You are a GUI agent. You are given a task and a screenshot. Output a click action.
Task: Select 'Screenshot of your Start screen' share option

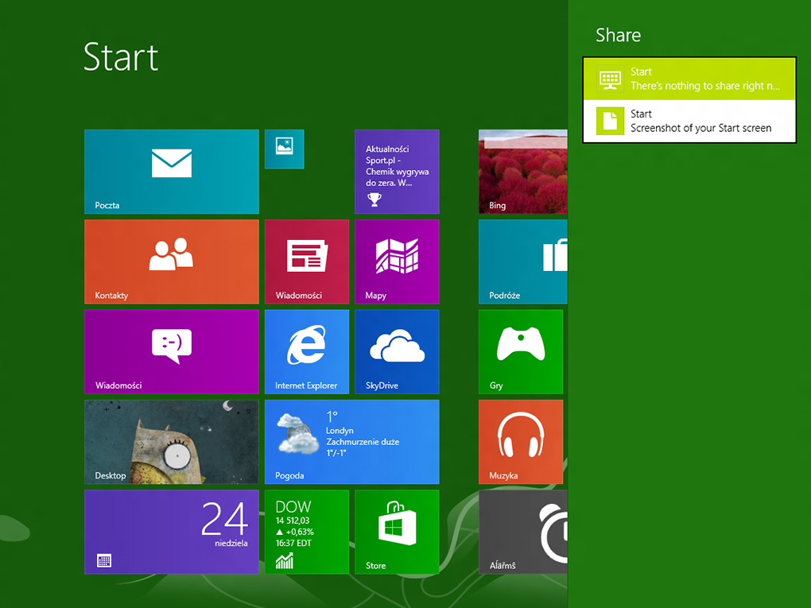(x=689, y=122)
